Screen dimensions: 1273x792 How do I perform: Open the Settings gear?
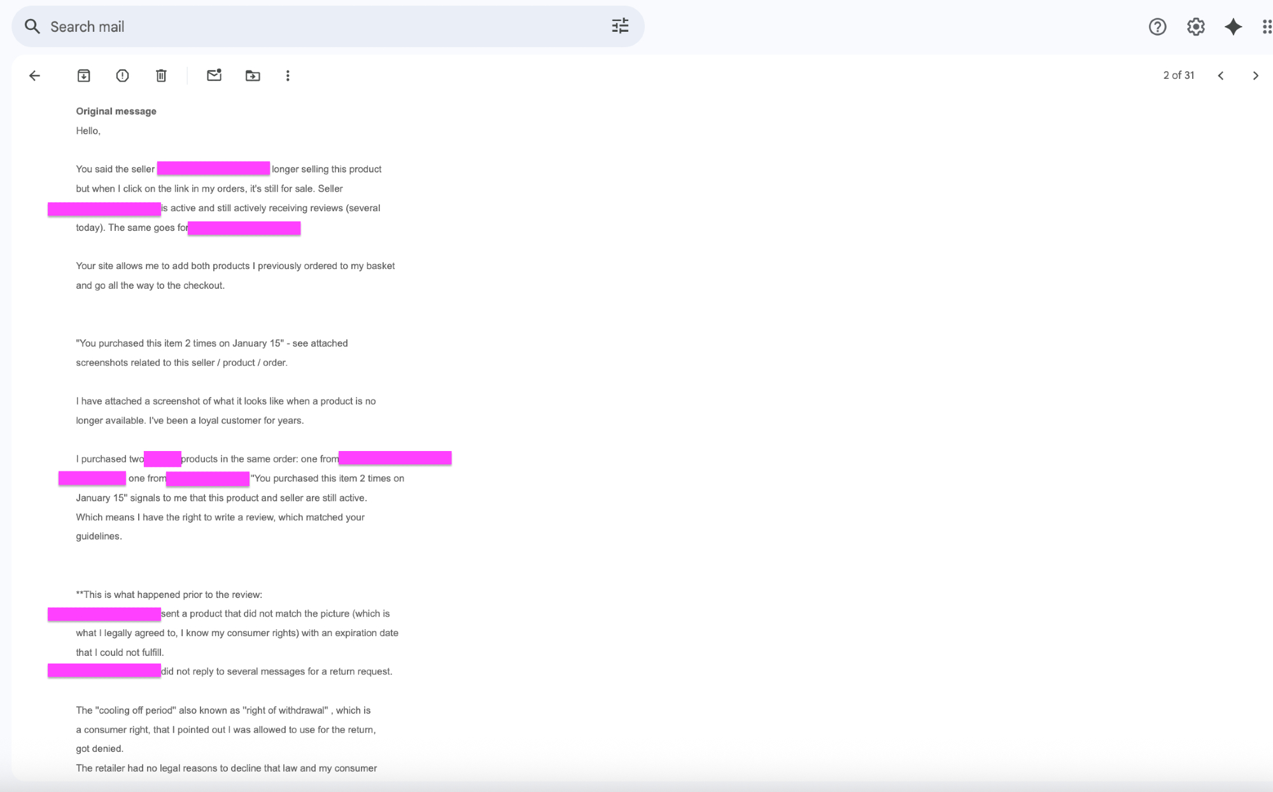(1195, 27)
